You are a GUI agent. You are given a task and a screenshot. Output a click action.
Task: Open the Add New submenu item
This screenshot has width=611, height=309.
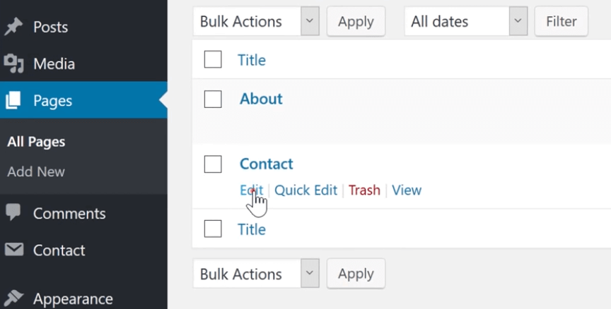pos(36,171)
